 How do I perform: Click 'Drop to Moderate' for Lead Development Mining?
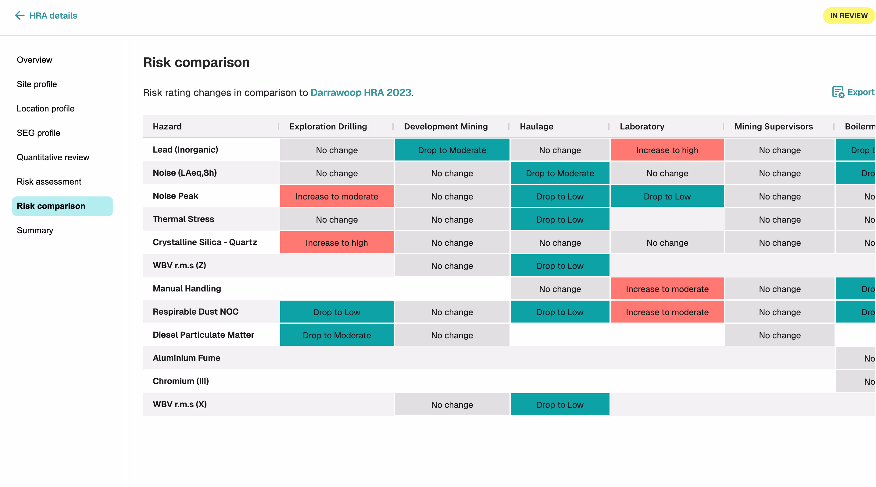[x=452, y=150]
